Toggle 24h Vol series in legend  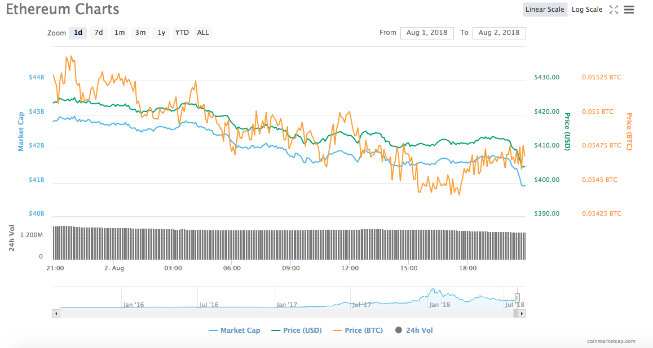coord(414,331)
